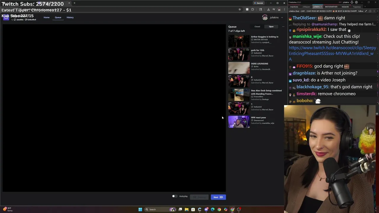The height and width of the screenshot is (213, 379).
Task: Click username timsterdk in chat
Action: (307, 94)
